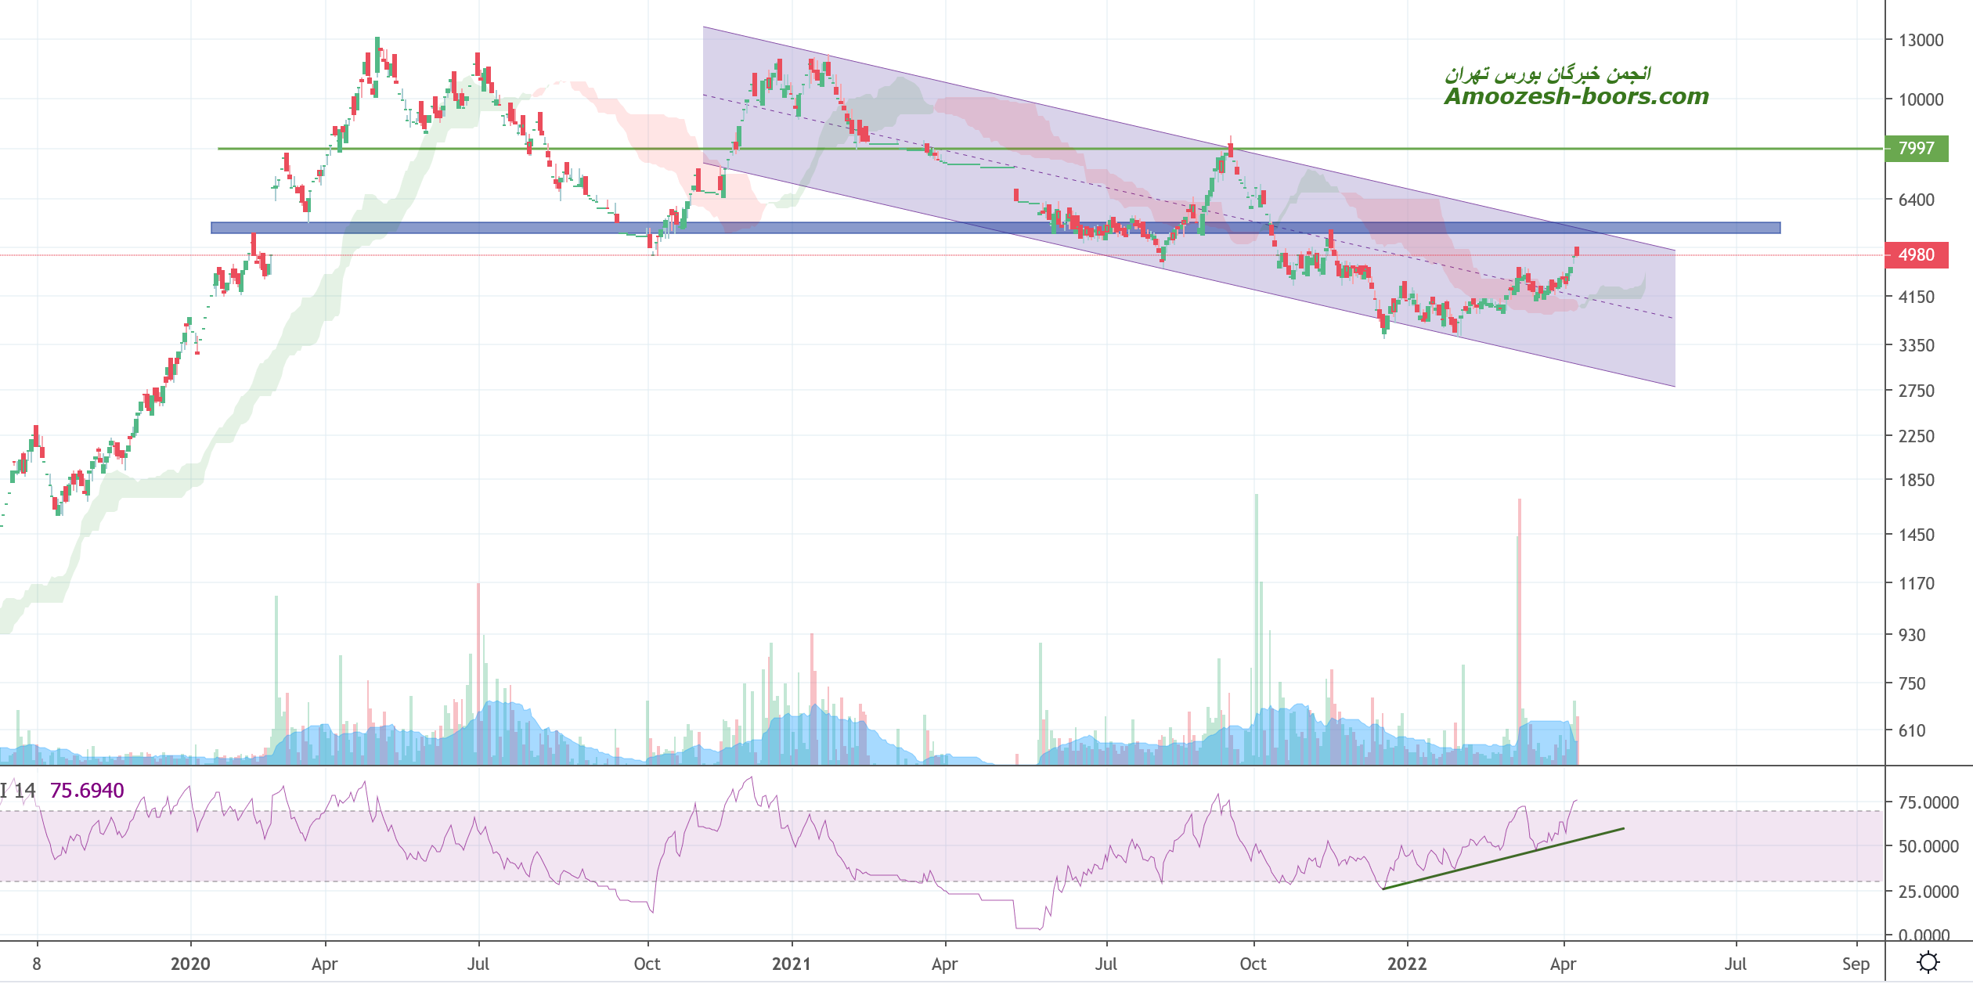Image resolution: width=1973 pixels, height=984 pixels.
Task: Click the 10000 tick on price scale
Action: pos(1921,100)
